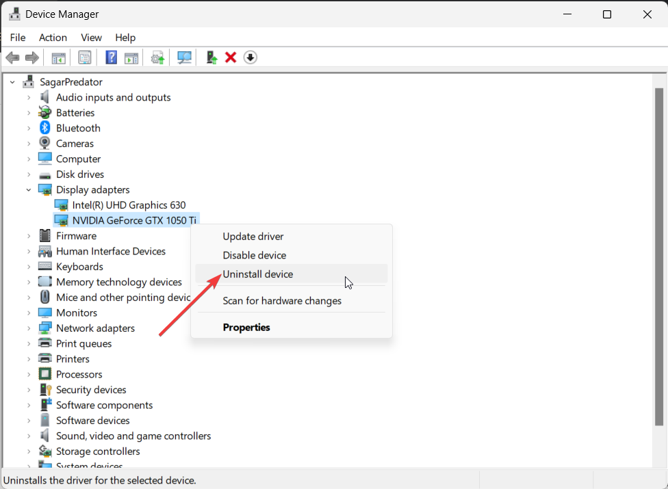The image size is (668, 489).
Task: Click Show/Hide Action Pane toolbar icon
Action: click(x=131, y=58)
